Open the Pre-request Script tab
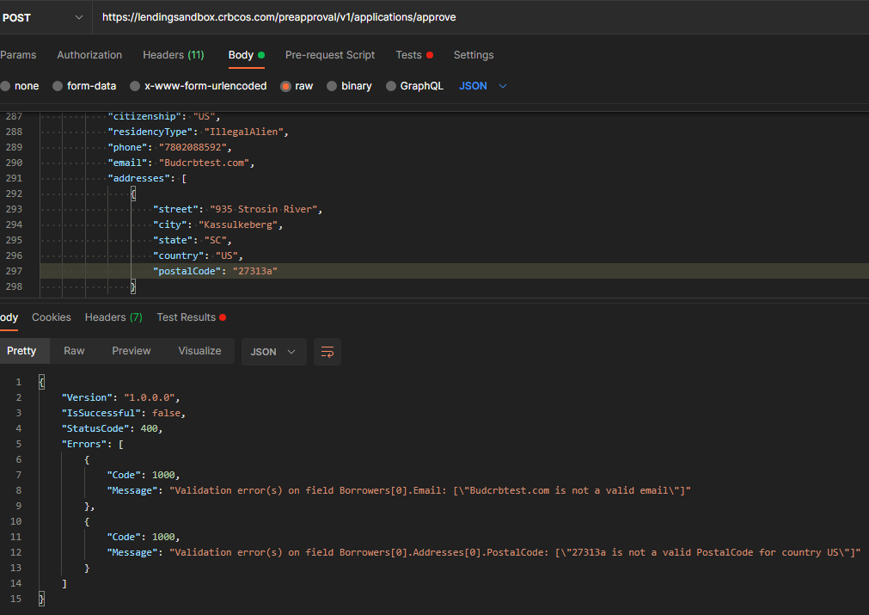869x615 pixels. [330, 55]
